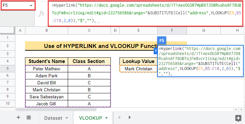The width and height of the screenshot is (245, 124).
Task: Click the Name box showing F5
Action: [18, 5]
